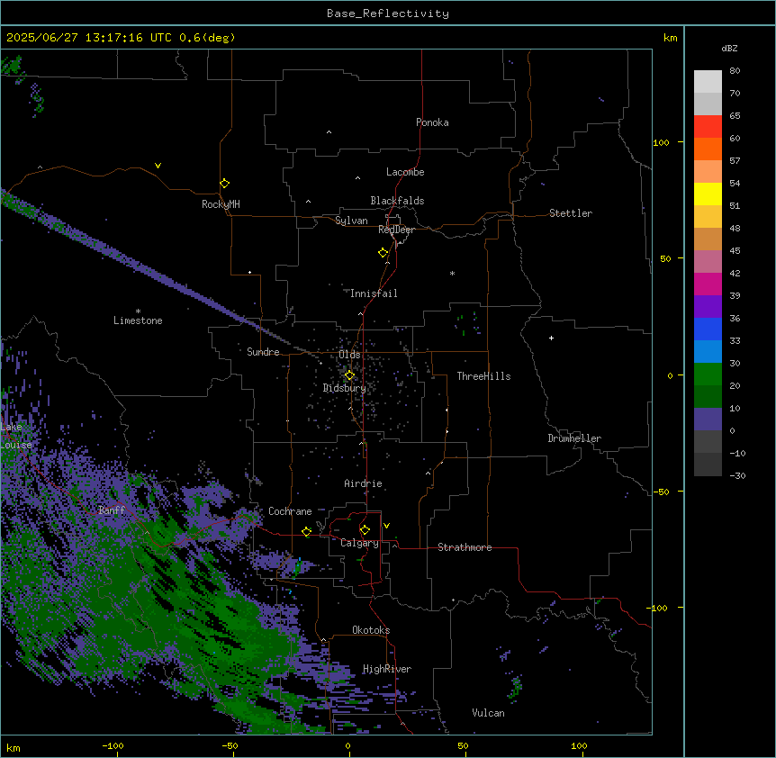Click the Strathmore label

pos(465,547)
